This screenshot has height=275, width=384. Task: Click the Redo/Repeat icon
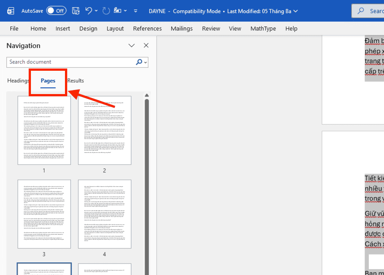(106, 11)
